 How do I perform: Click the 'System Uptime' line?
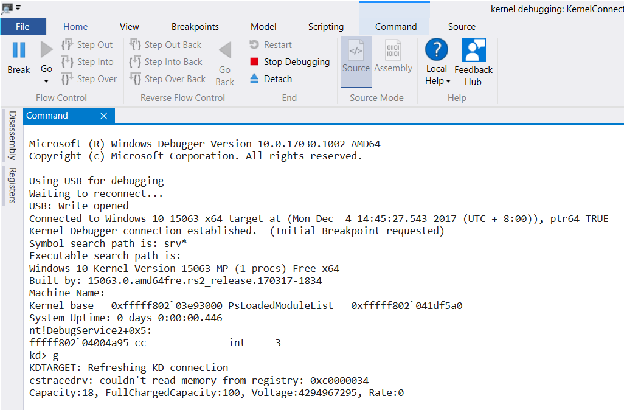click(126, 318)
